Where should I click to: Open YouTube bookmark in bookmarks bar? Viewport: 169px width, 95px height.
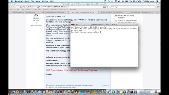(46, 9)
